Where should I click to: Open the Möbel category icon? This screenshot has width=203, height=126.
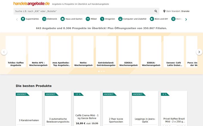(88, 19)
